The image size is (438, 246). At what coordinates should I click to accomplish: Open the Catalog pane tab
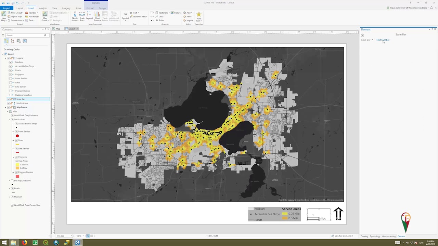[364, 236]
